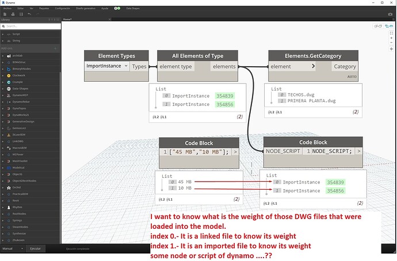Open the Manual run mode dropdown
Screen dimensions: 397x261
(x=13, y=248)
